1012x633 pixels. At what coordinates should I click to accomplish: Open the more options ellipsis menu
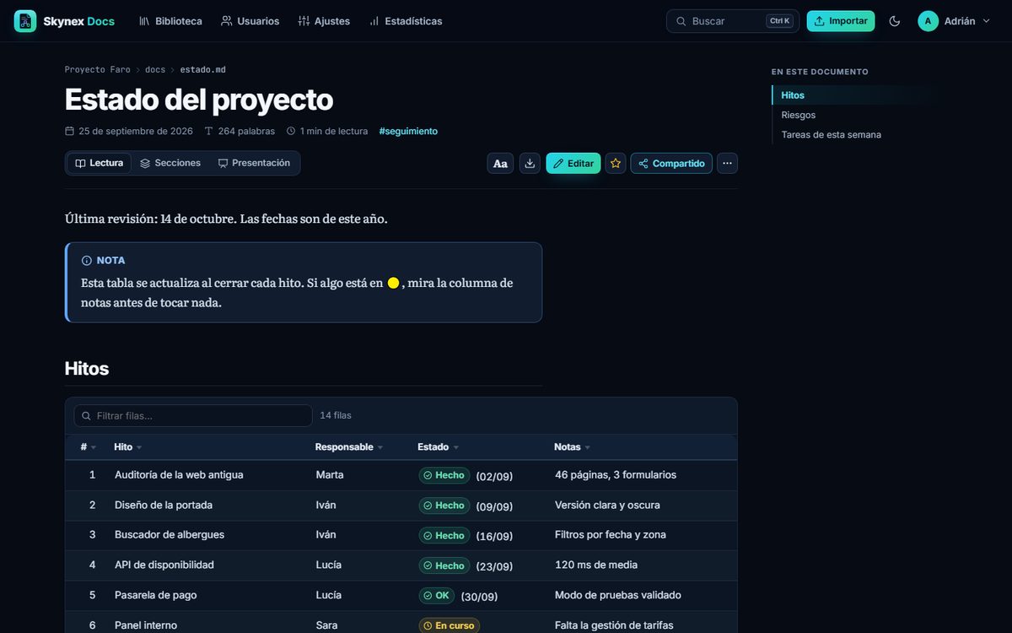tap(727, 164)
